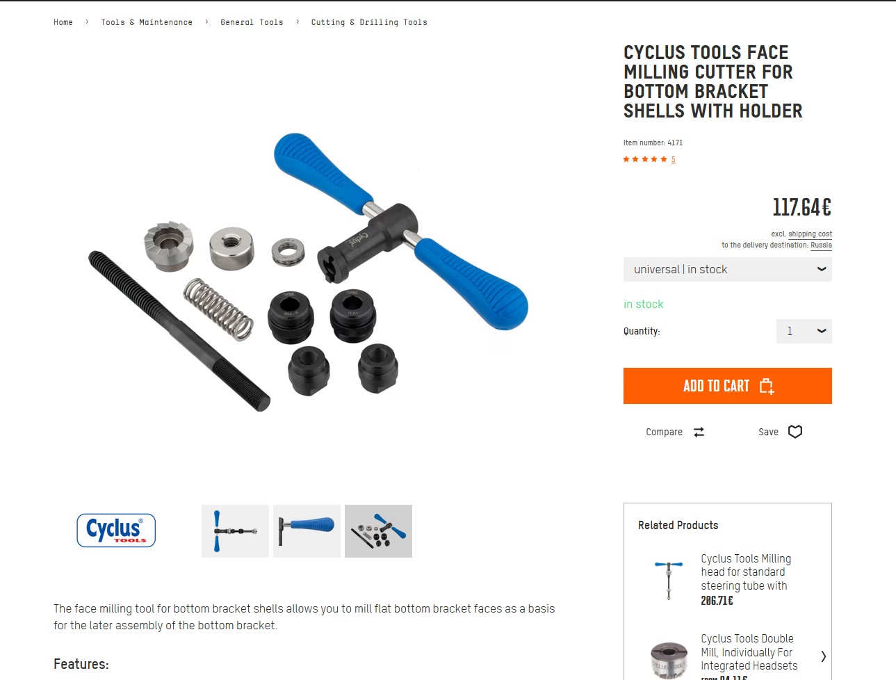Open the 'universal | in stock' variant dropdown
The height and width of the screenshot is (680, 896).
click(727, 269)
